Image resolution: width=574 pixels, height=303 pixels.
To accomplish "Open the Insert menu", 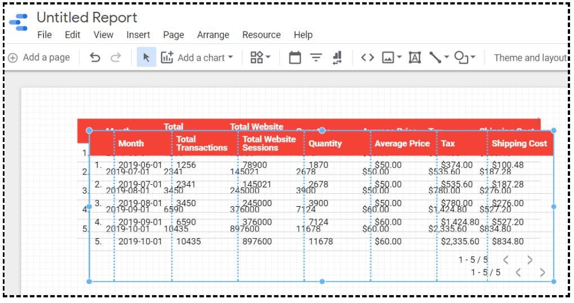I will [x=138, y=35].
